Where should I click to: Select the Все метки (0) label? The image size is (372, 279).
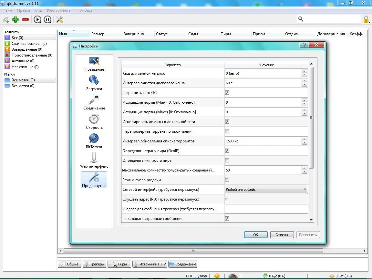[x=30, y=80]
